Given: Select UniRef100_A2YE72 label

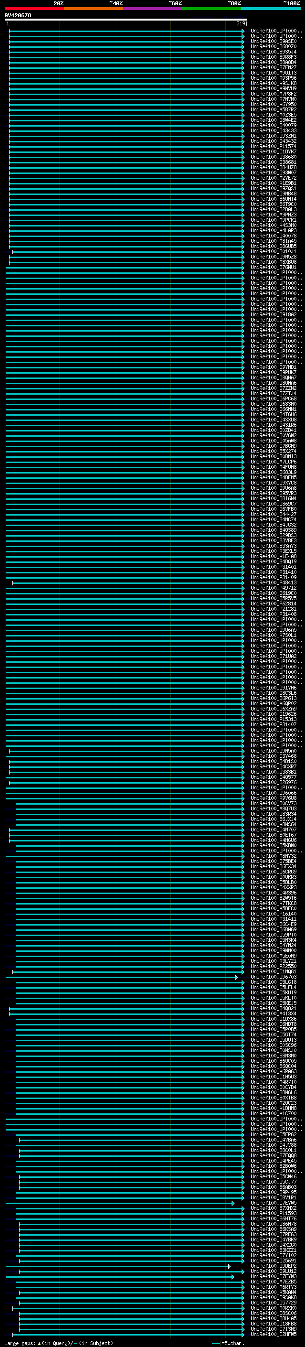Looking at the screenshot, I should pos(273,178).
